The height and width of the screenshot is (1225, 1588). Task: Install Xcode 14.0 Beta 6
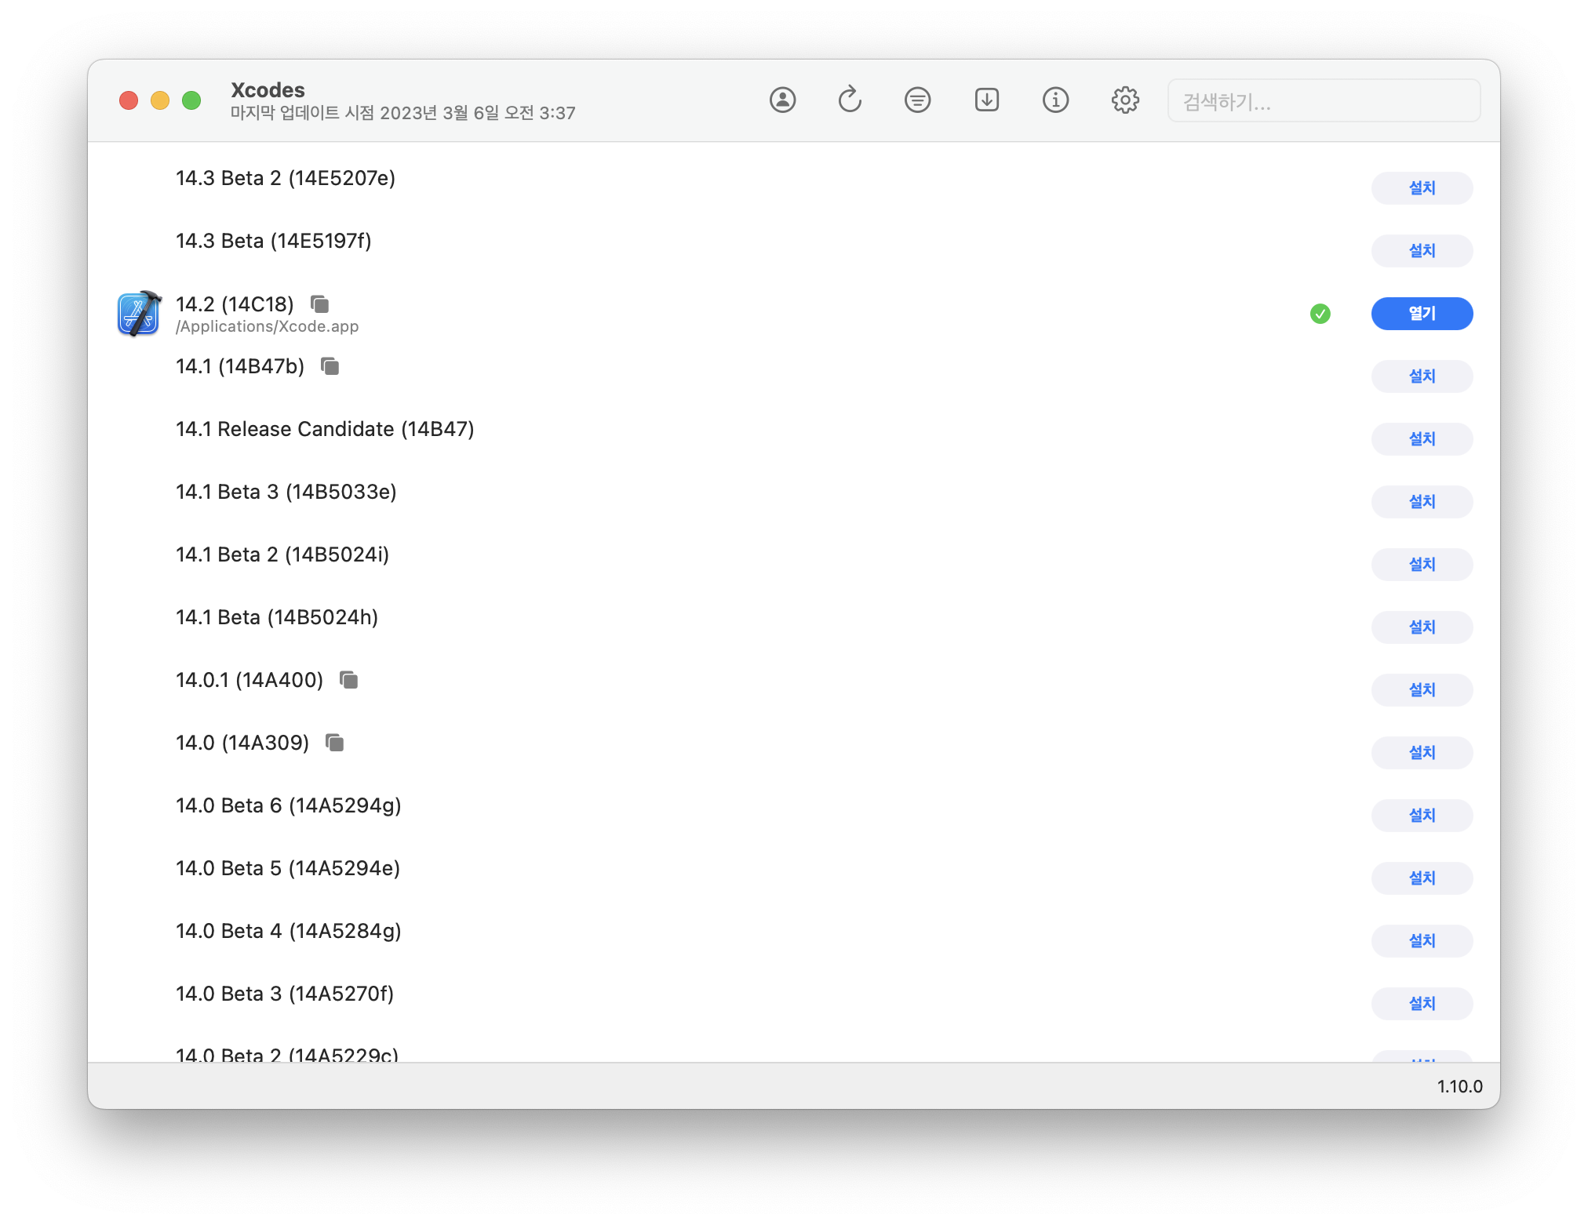point(1421,816)
